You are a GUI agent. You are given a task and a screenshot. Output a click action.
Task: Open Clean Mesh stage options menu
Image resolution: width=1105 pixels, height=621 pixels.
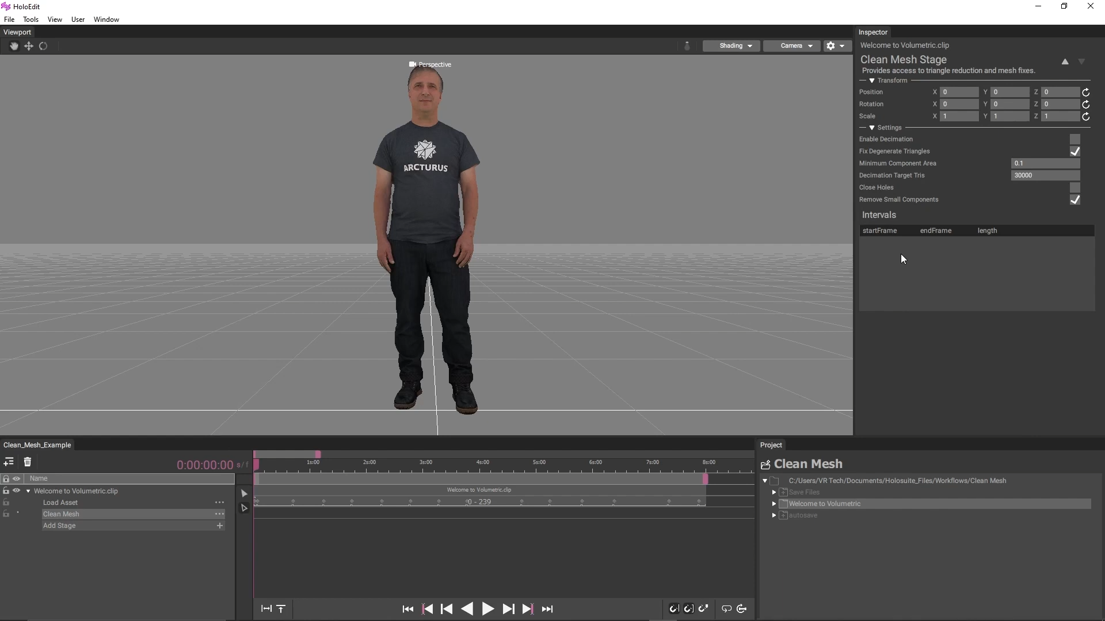(x=219, y=514)
